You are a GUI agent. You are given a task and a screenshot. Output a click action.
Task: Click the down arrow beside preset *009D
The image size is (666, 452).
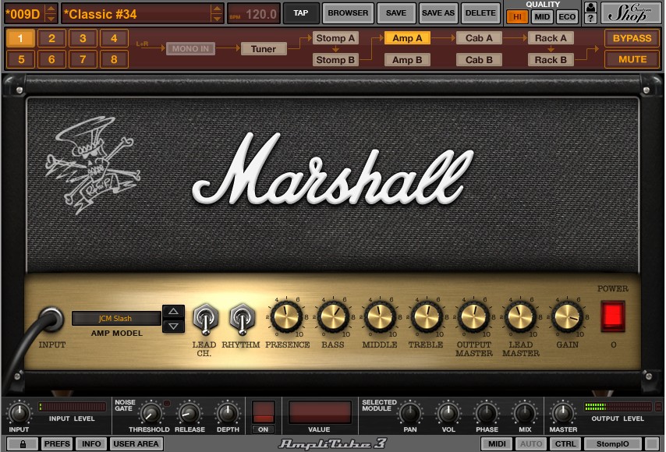click(x=51, y=19)
